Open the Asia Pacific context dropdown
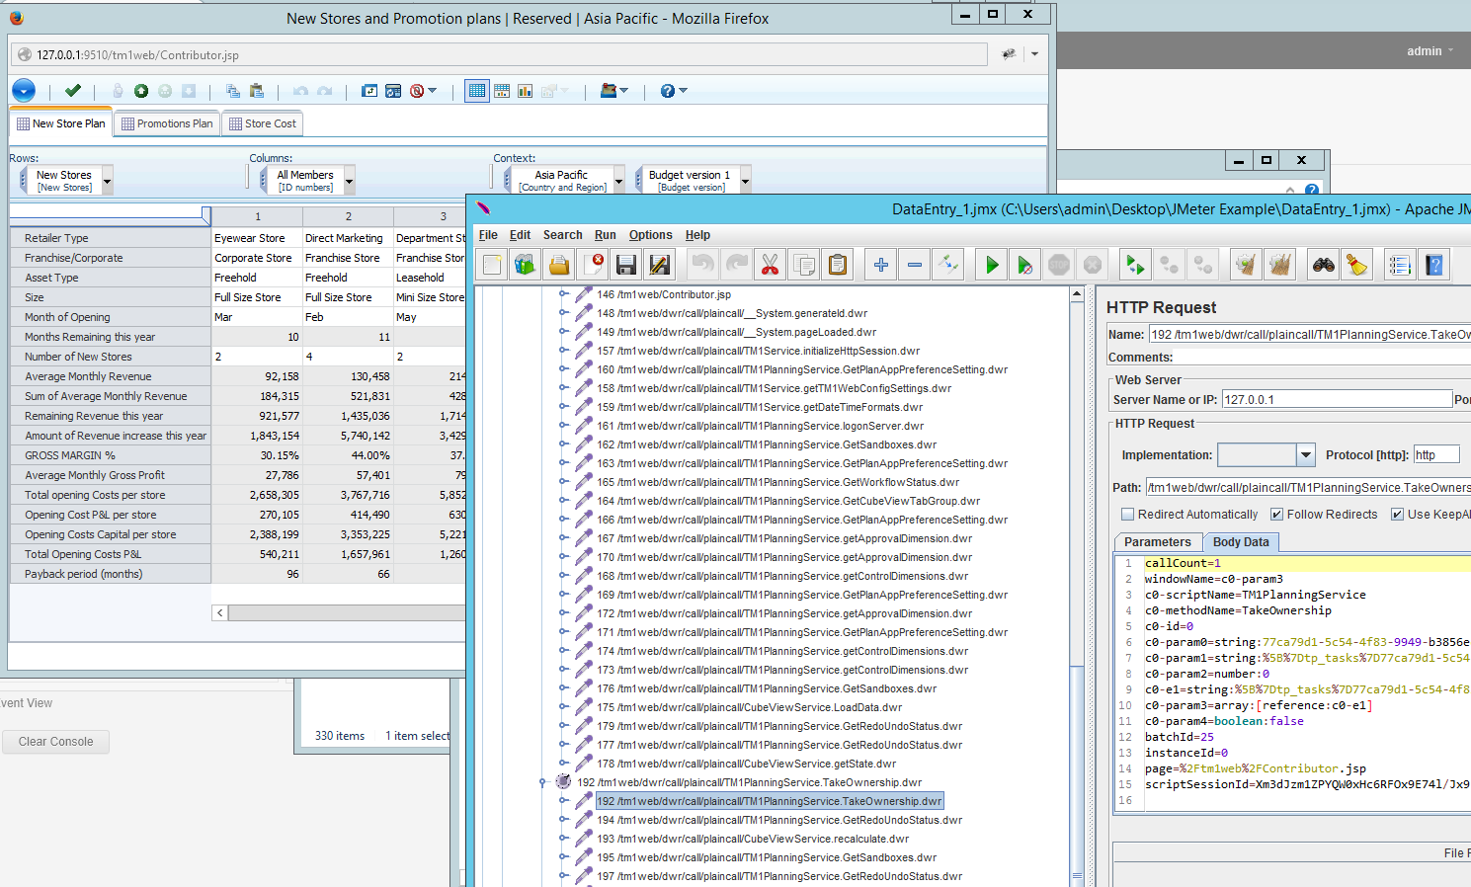This screenshot has height=887, width=1471. (x=619, y=180)
